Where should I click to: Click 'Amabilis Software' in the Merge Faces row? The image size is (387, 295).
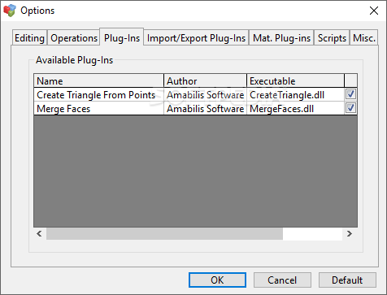coord(205,109)
